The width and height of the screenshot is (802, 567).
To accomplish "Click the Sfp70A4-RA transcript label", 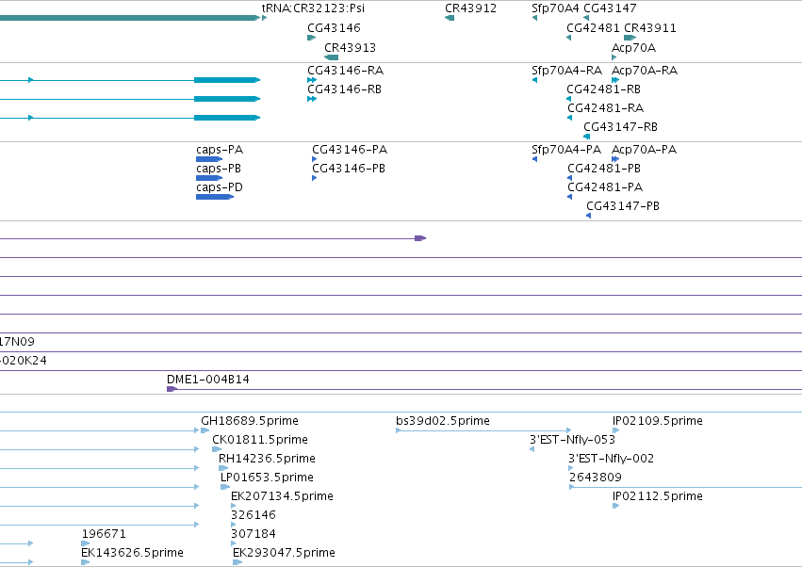I will click(x=566, y=70).
